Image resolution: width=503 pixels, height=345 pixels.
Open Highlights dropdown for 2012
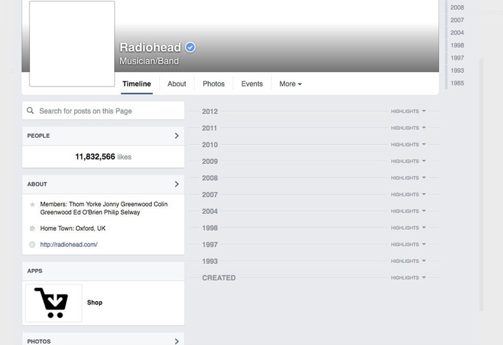408,111
